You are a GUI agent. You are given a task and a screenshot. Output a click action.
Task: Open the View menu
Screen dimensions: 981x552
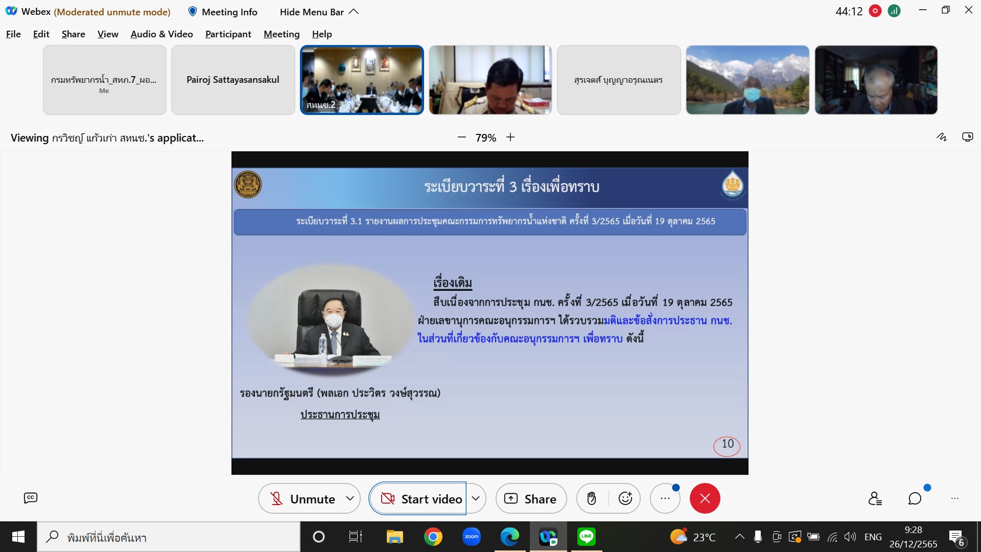tap(108, 34)
